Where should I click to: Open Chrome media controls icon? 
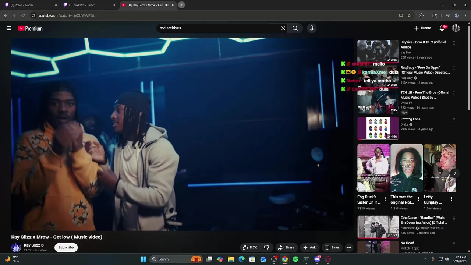click(448, 15)
